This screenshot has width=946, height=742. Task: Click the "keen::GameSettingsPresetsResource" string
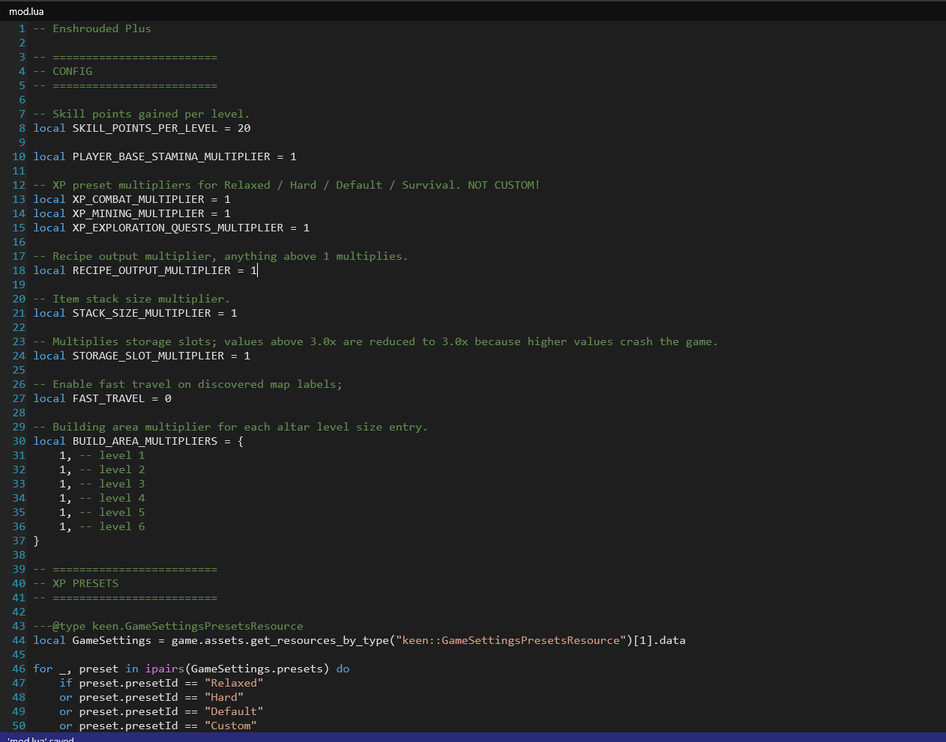pyautogui.click(x=511, y=640)
